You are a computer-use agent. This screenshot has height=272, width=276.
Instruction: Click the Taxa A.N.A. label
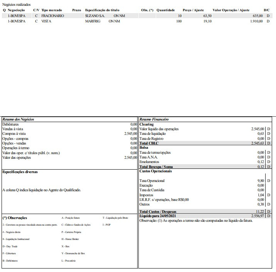point(148,157)
